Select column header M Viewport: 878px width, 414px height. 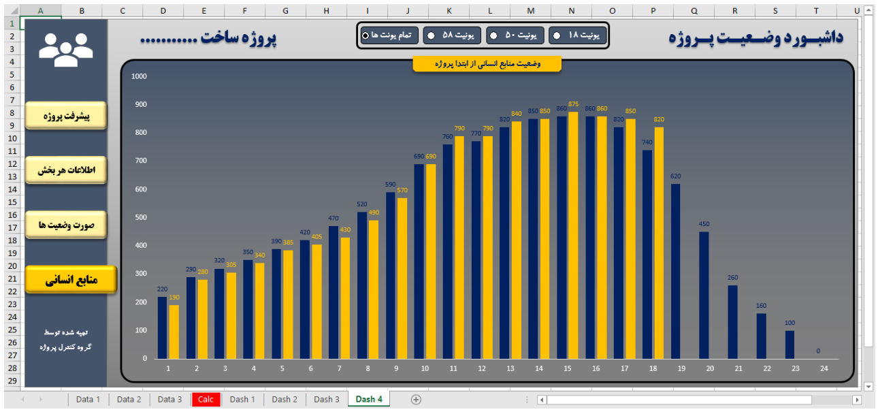point(530,11)
